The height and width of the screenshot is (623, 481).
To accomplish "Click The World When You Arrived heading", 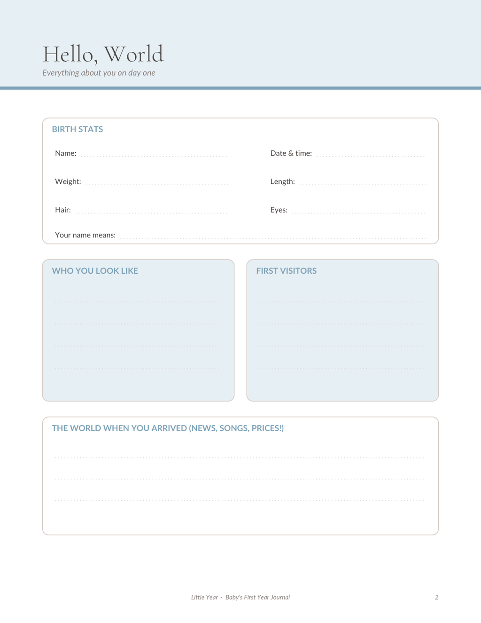I will tap(168, 428).
